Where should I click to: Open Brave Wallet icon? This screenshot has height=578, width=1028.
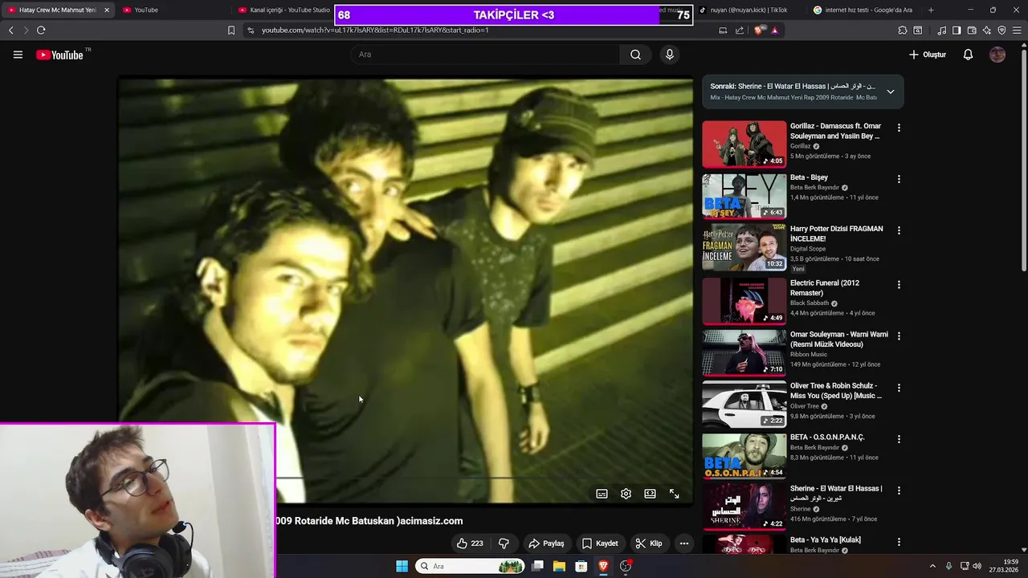972,31
